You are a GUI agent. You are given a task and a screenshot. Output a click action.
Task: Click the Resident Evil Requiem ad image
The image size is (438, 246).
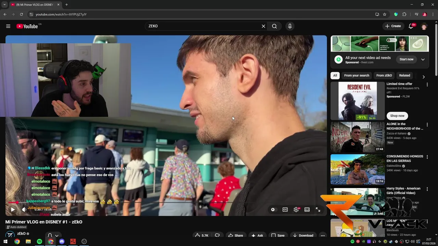click(357, 101)
